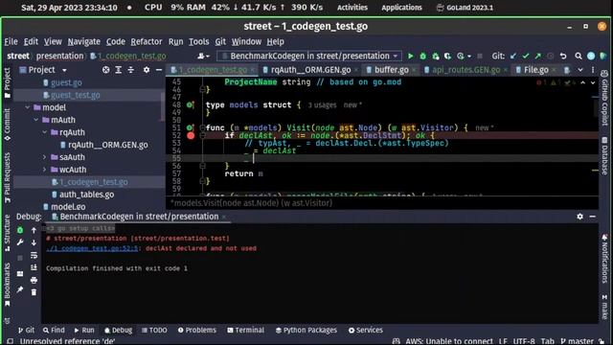Fold the Visit function at line 51
This screenshot has width=613, height=345.
click(x=202, y=127)
